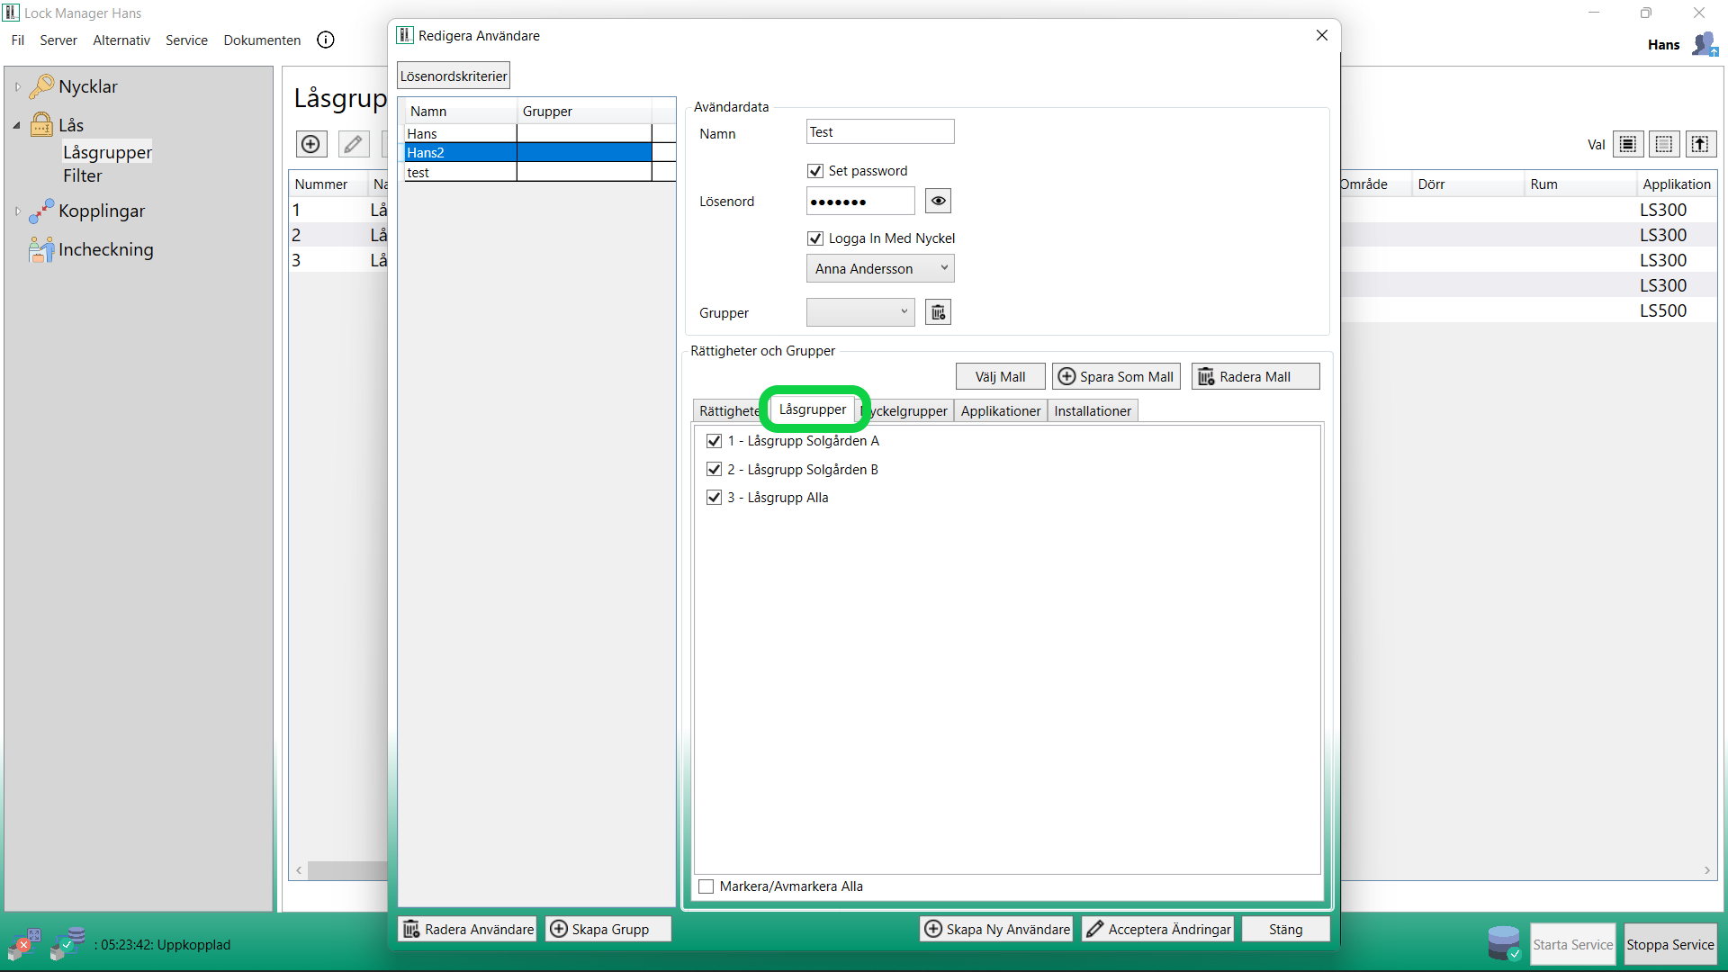Click the LS500 application cell
The image size is (1728, 972).
(x=1662, y=310)
